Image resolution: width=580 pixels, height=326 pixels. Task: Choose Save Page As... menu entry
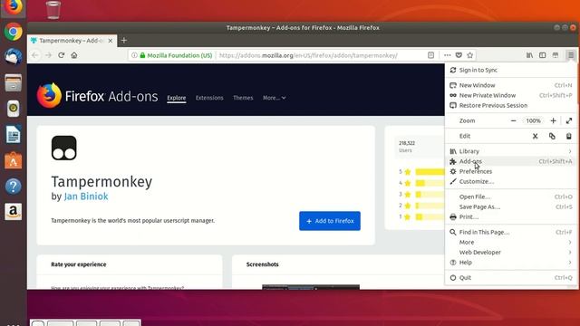(x=511, y=207)
